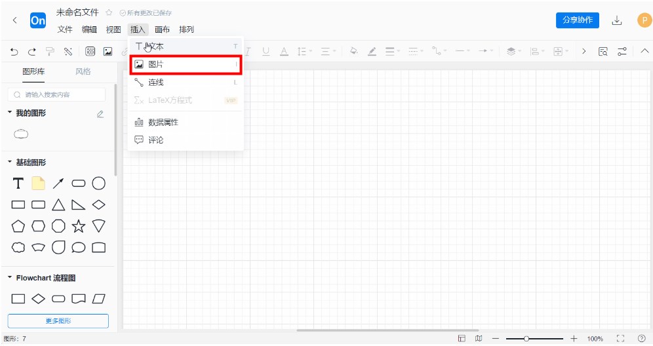Select the pentagon basic shape

(x=18, y=226)
